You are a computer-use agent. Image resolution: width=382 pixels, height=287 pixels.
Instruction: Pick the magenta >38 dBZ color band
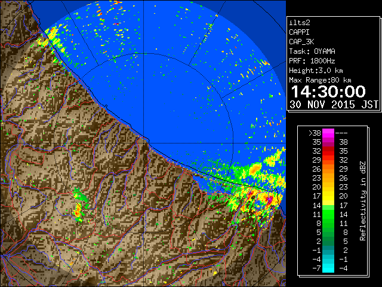pos(328,133)
